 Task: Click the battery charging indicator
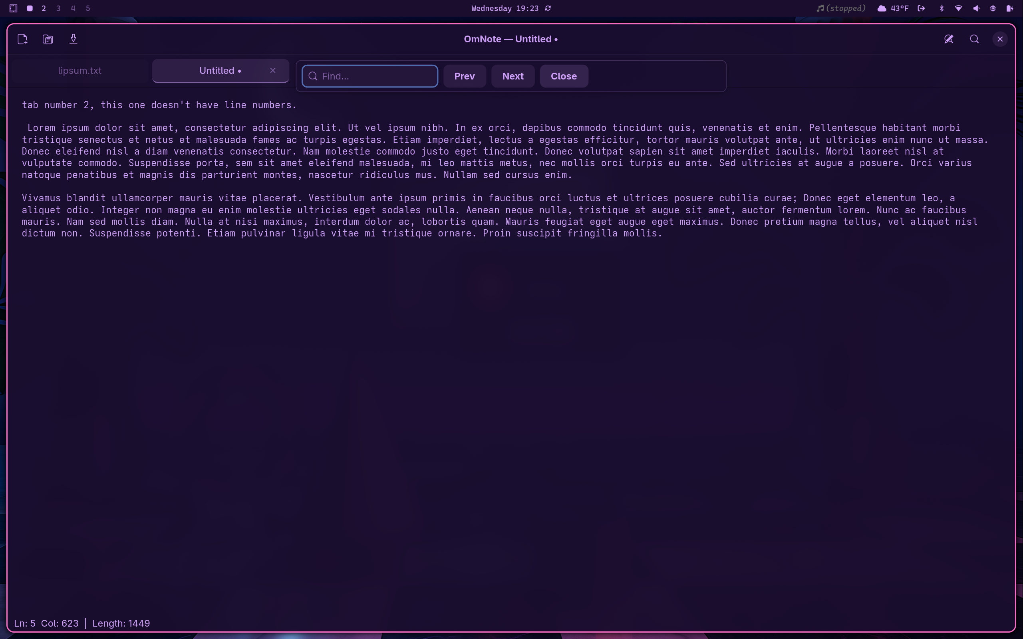[x=1009, y=8]
